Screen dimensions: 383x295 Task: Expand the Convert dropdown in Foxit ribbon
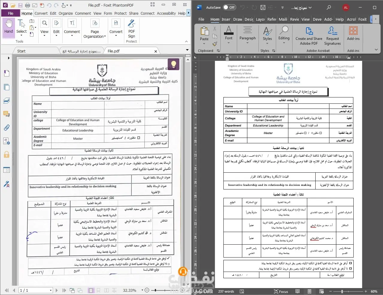(116, 36)
